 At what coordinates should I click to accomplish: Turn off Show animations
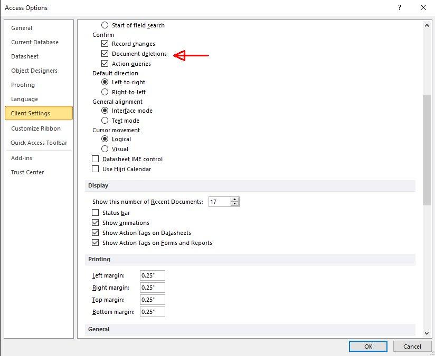click(95, 223)
